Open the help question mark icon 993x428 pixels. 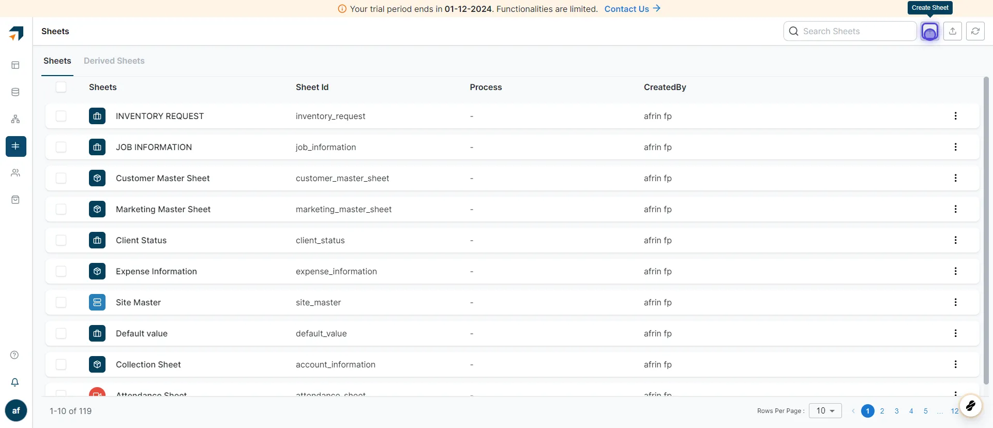click(15, 355)
